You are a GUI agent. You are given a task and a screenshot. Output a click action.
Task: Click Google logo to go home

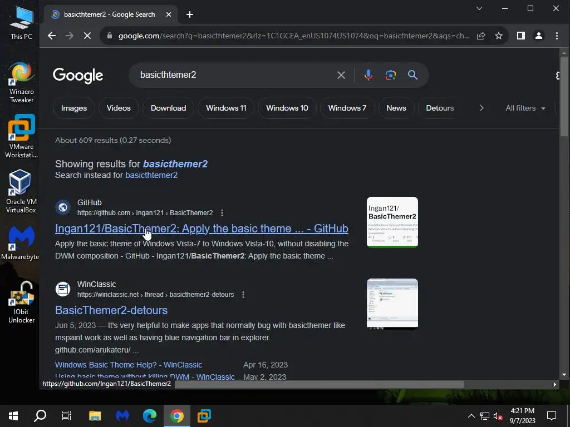pyautogui.click(x=78, y=75)
